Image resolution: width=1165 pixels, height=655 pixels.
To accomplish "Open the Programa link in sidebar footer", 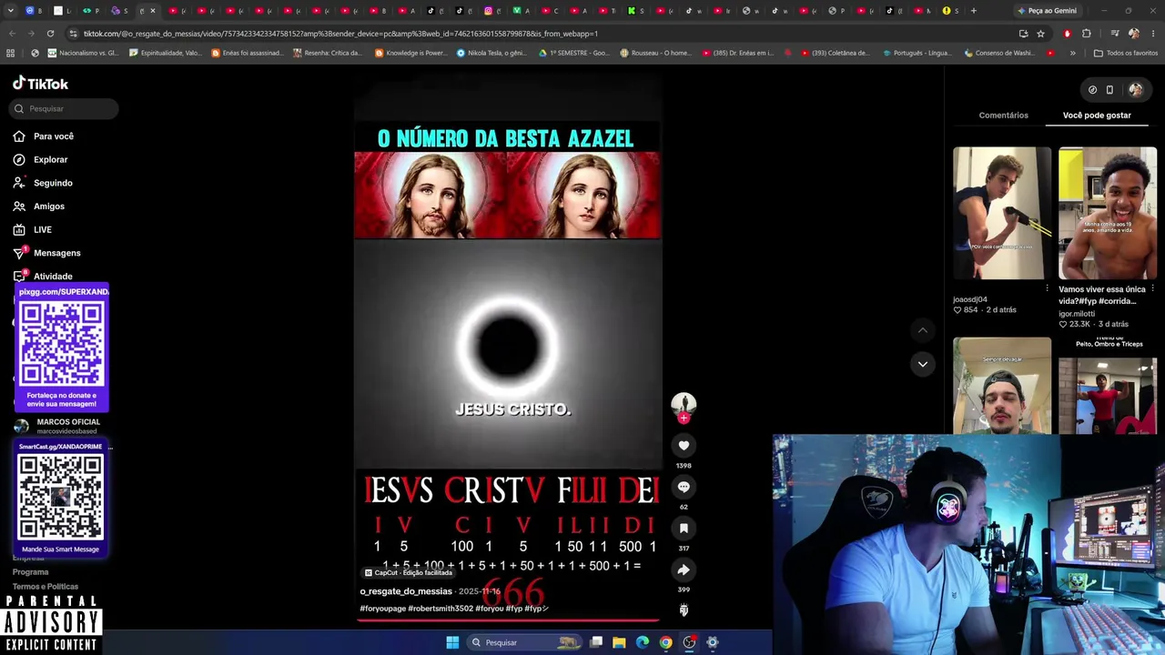I will (x=31, y=572).
